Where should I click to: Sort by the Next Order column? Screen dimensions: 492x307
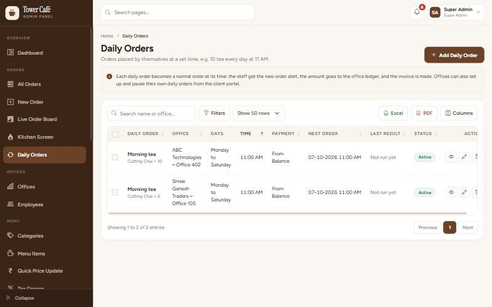coord(335,133)
